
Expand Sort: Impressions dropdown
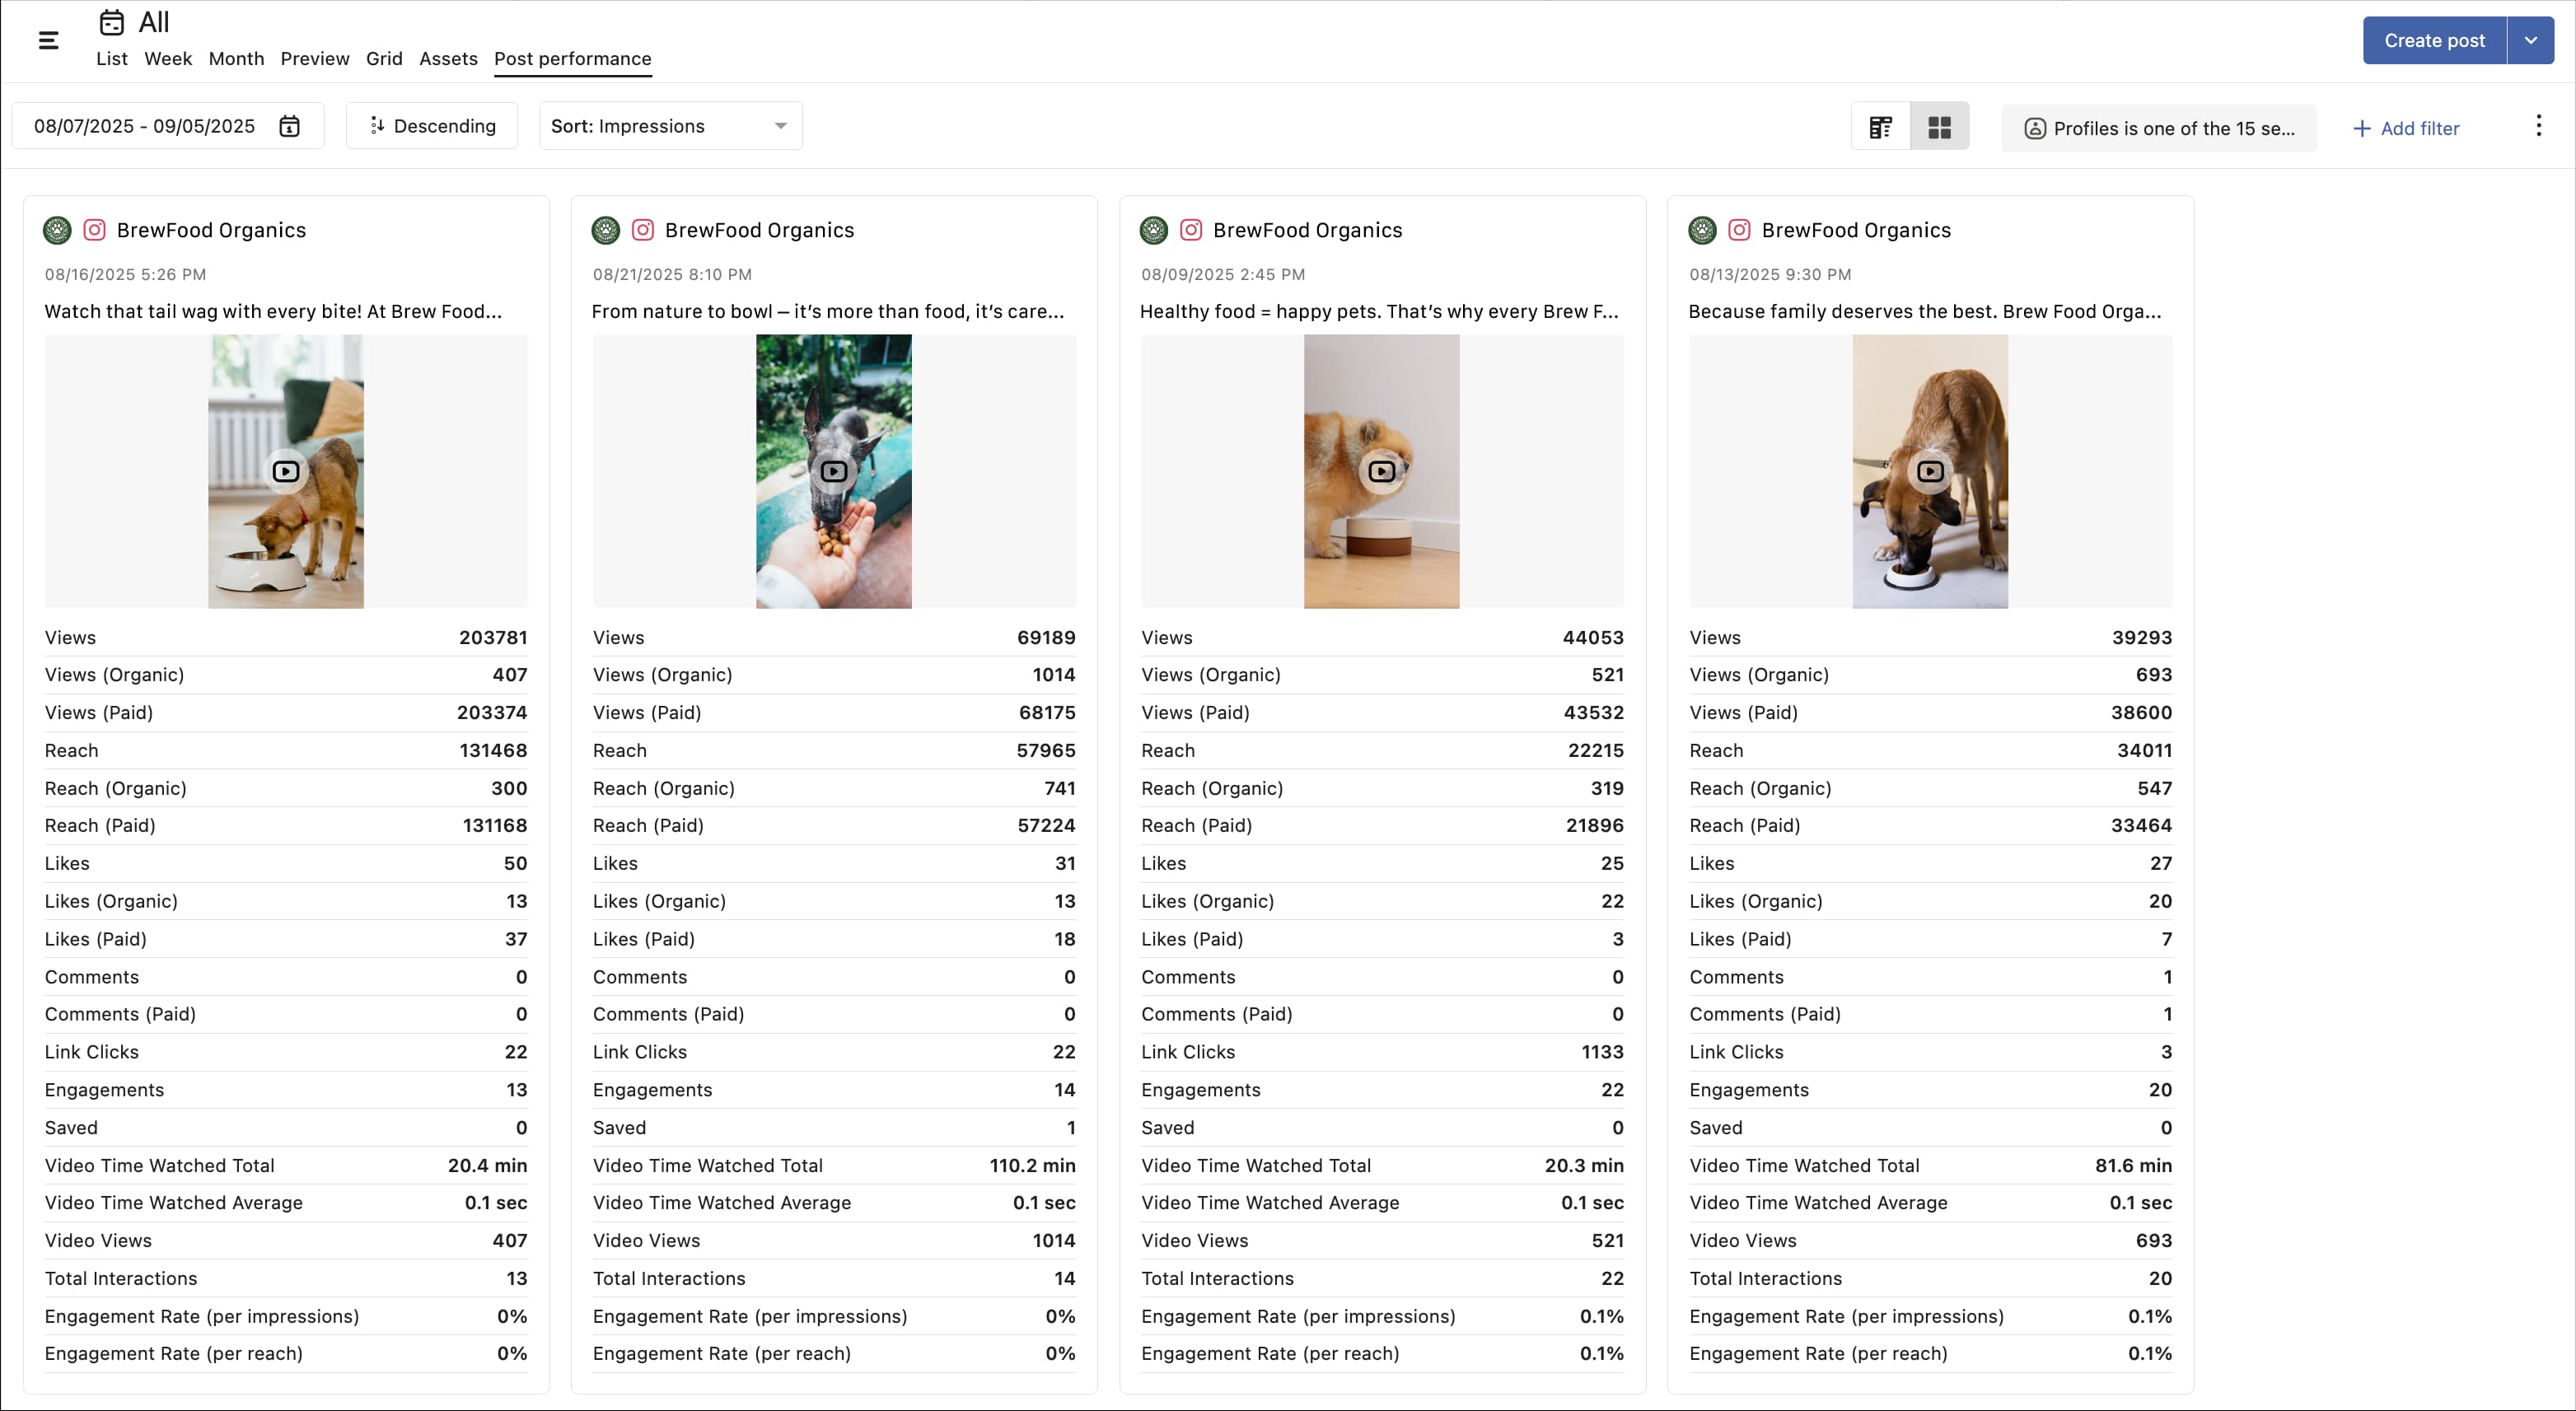[x=670, y=126]
